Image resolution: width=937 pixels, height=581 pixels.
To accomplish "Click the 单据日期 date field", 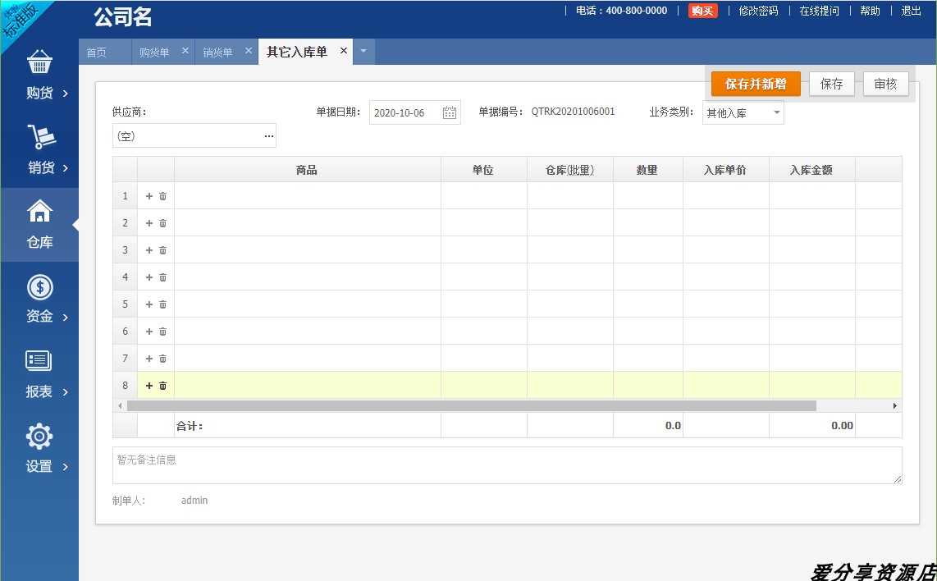I will pos(414,112).
